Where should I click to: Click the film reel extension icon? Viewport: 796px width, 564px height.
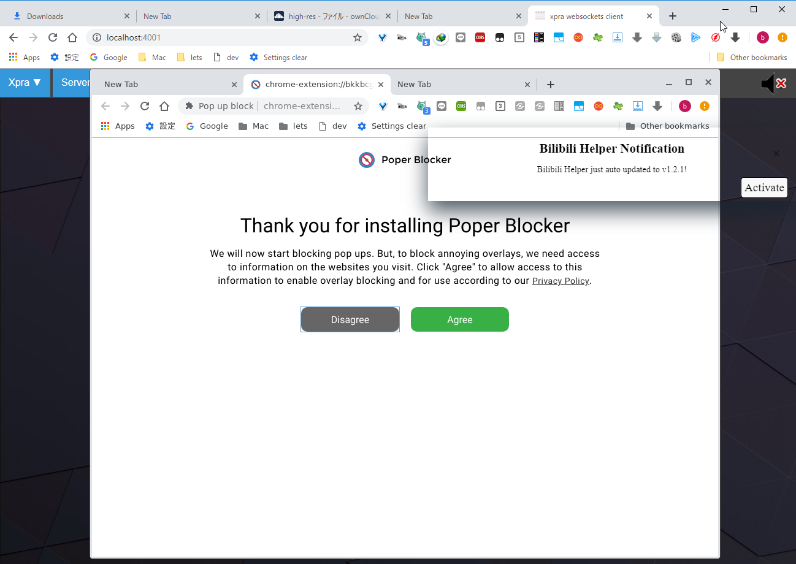[x=676, y=37]
